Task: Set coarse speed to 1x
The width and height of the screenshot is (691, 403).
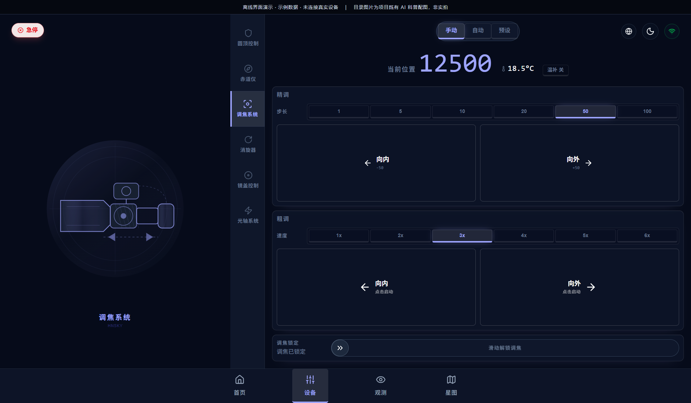Action: [x=339, y=236]
